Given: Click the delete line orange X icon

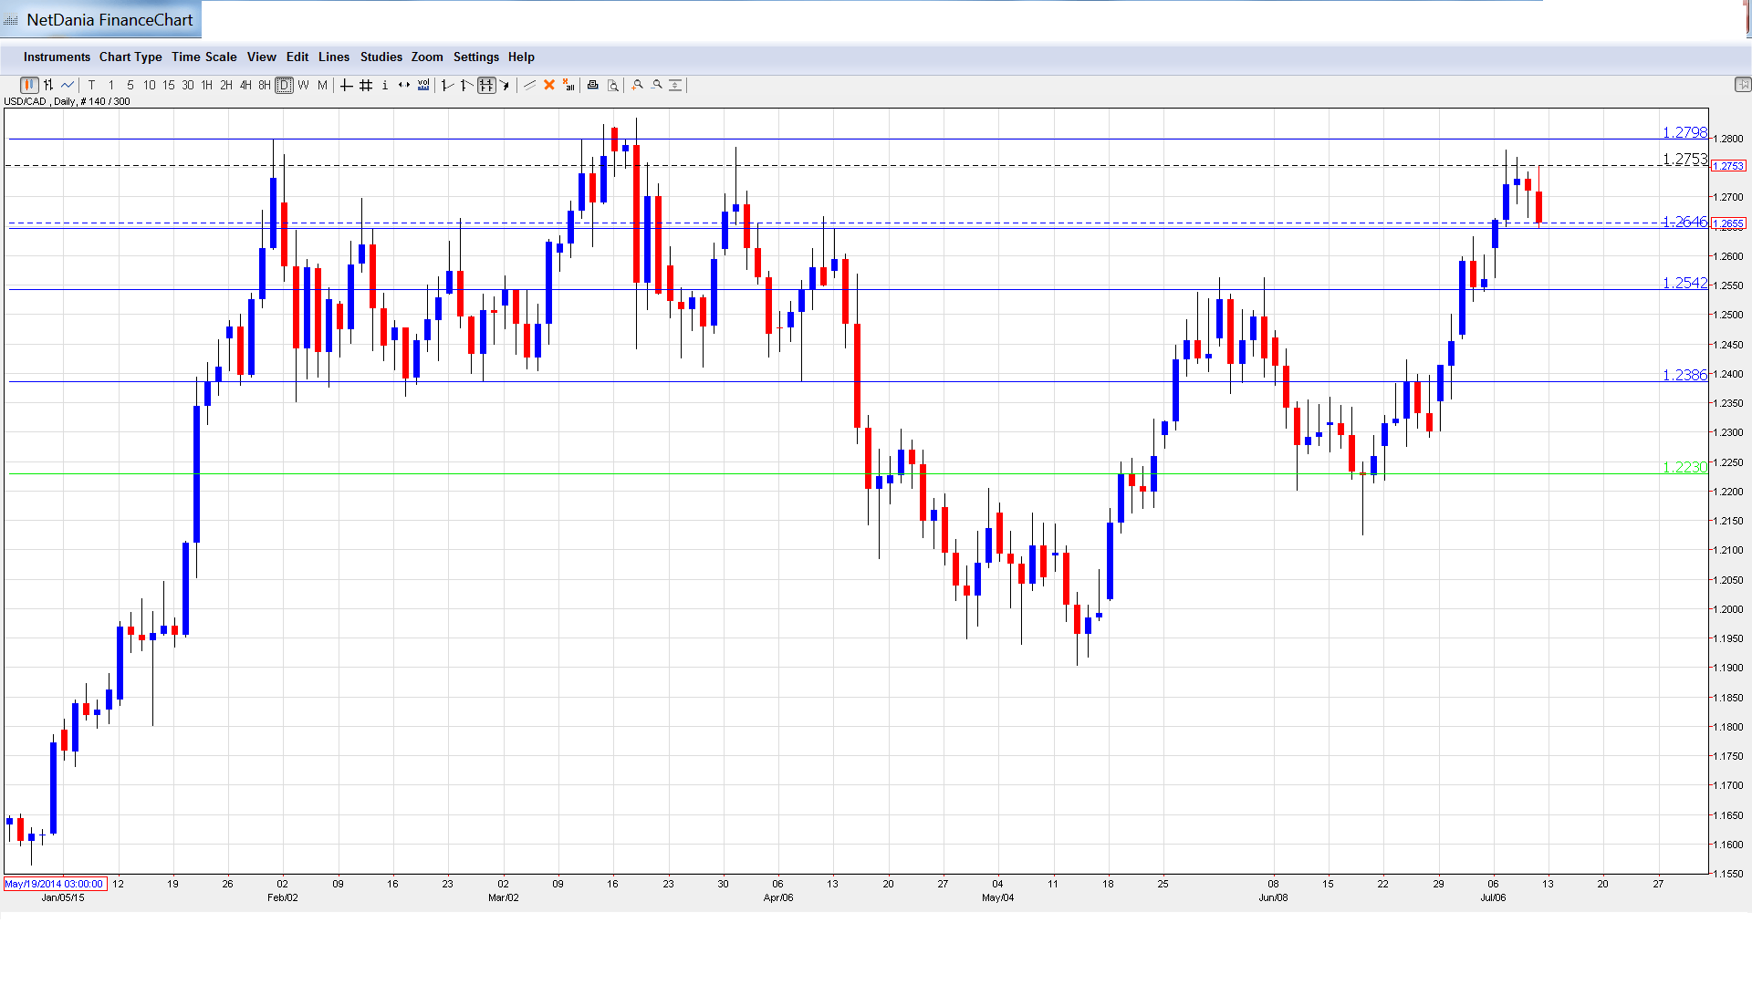Looking at the screenshot, I should click(549, 85).
